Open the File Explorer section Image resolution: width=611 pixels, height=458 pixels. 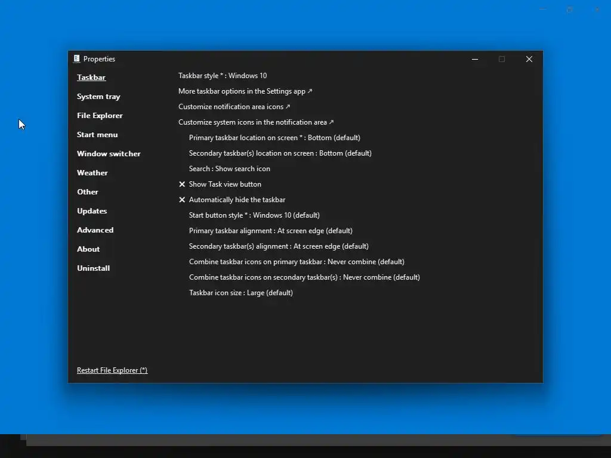(x=100, y=116)
